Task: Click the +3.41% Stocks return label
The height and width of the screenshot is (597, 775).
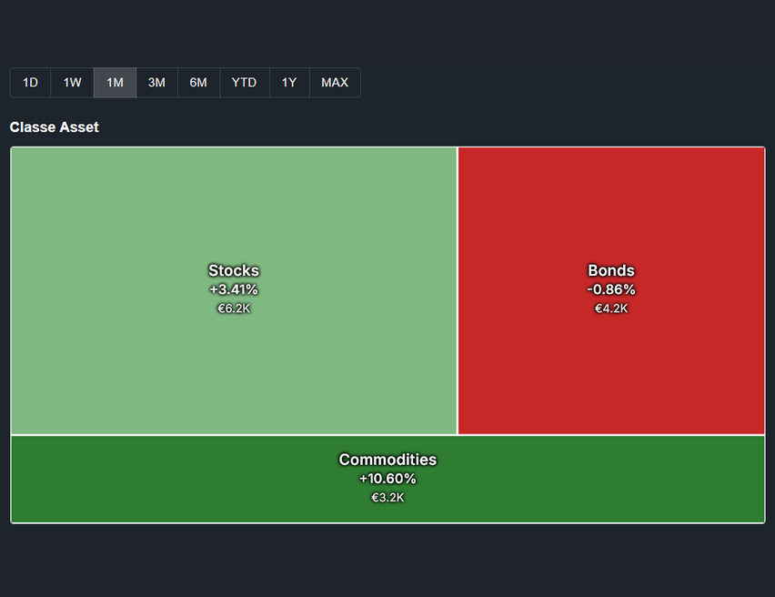Action: point(233,289)
